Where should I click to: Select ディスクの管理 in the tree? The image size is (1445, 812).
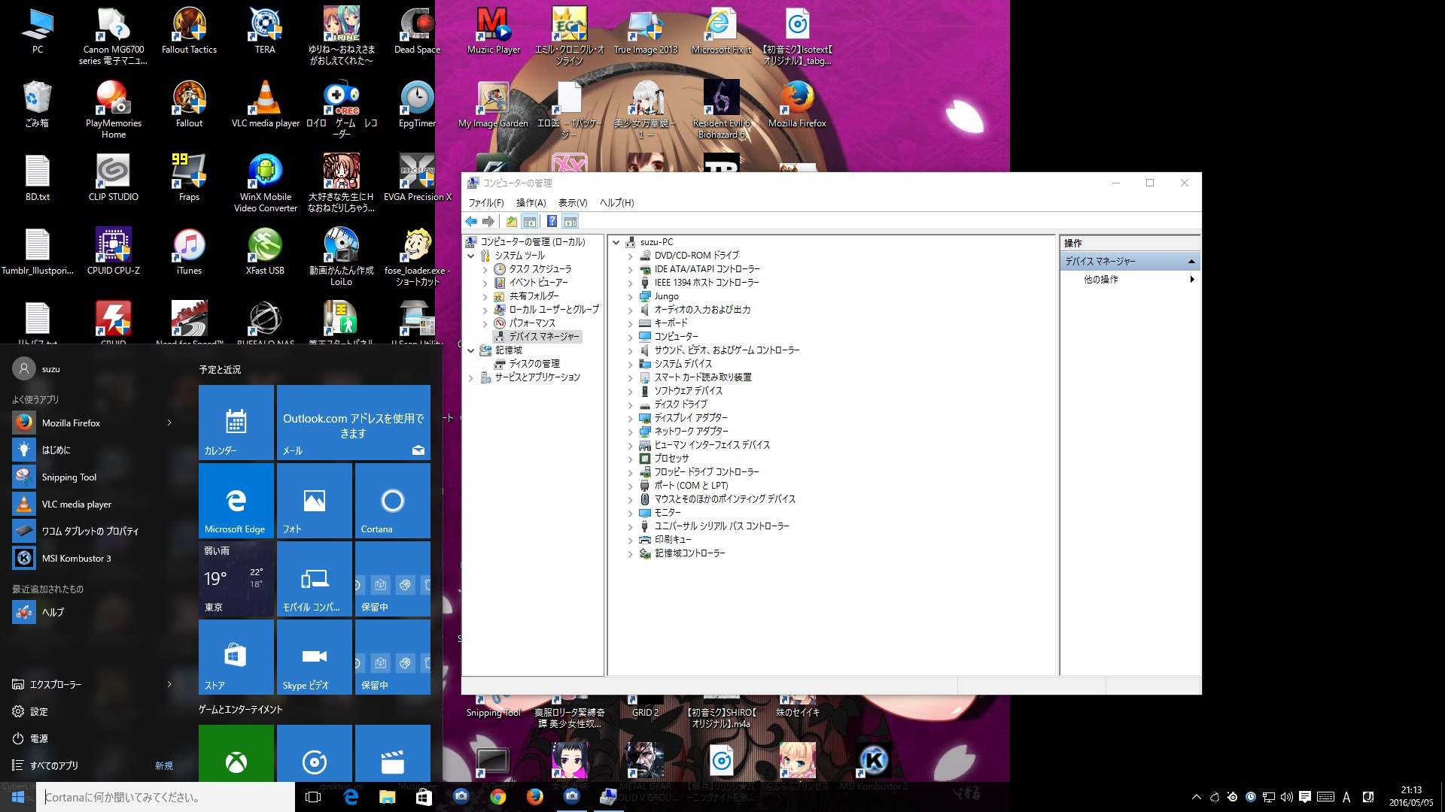point(534,364)
